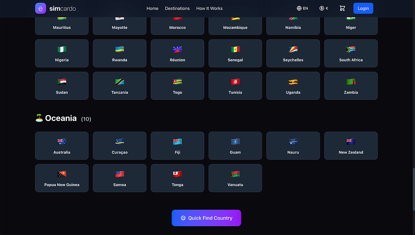This screenshot has height=235, width=415.
Task: Choose the Tanzania country card
Action: click(120, 86)
